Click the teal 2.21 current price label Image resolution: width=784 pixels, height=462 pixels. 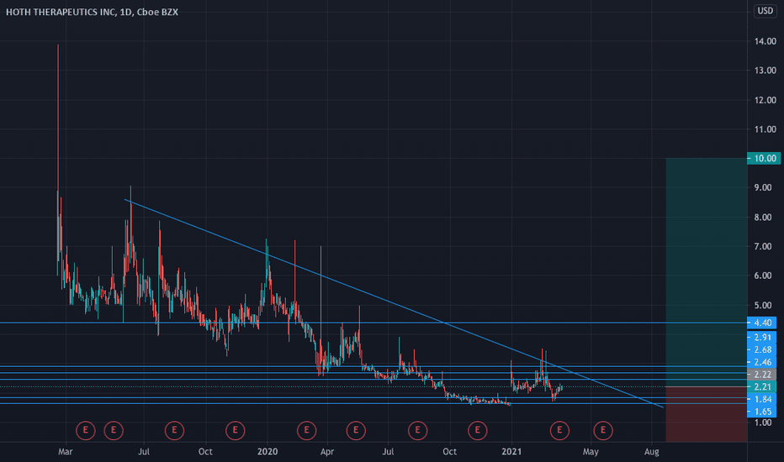(761, 386)
